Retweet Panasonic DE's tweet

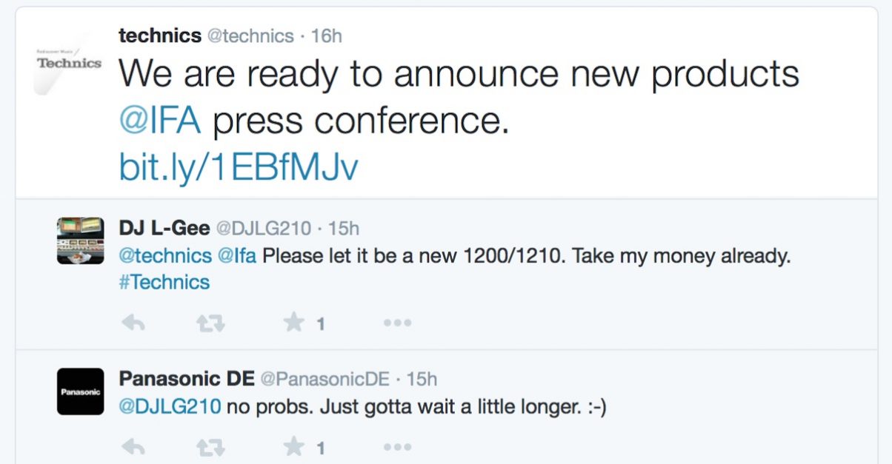[x=210, y=447]
